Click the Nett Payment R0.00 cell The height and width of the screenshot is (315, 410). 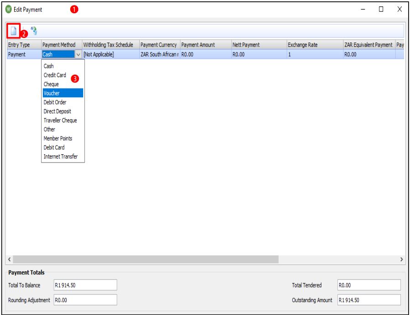point(259,54)
